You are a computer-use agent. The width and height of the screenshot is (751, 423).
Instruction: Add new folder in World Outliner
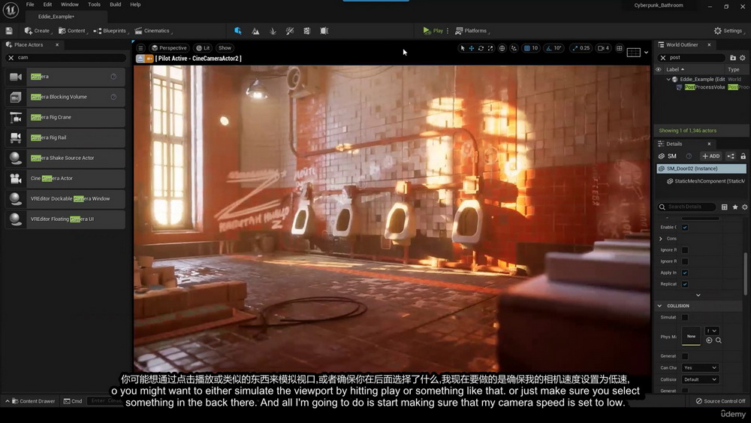(x=733, y=58)
